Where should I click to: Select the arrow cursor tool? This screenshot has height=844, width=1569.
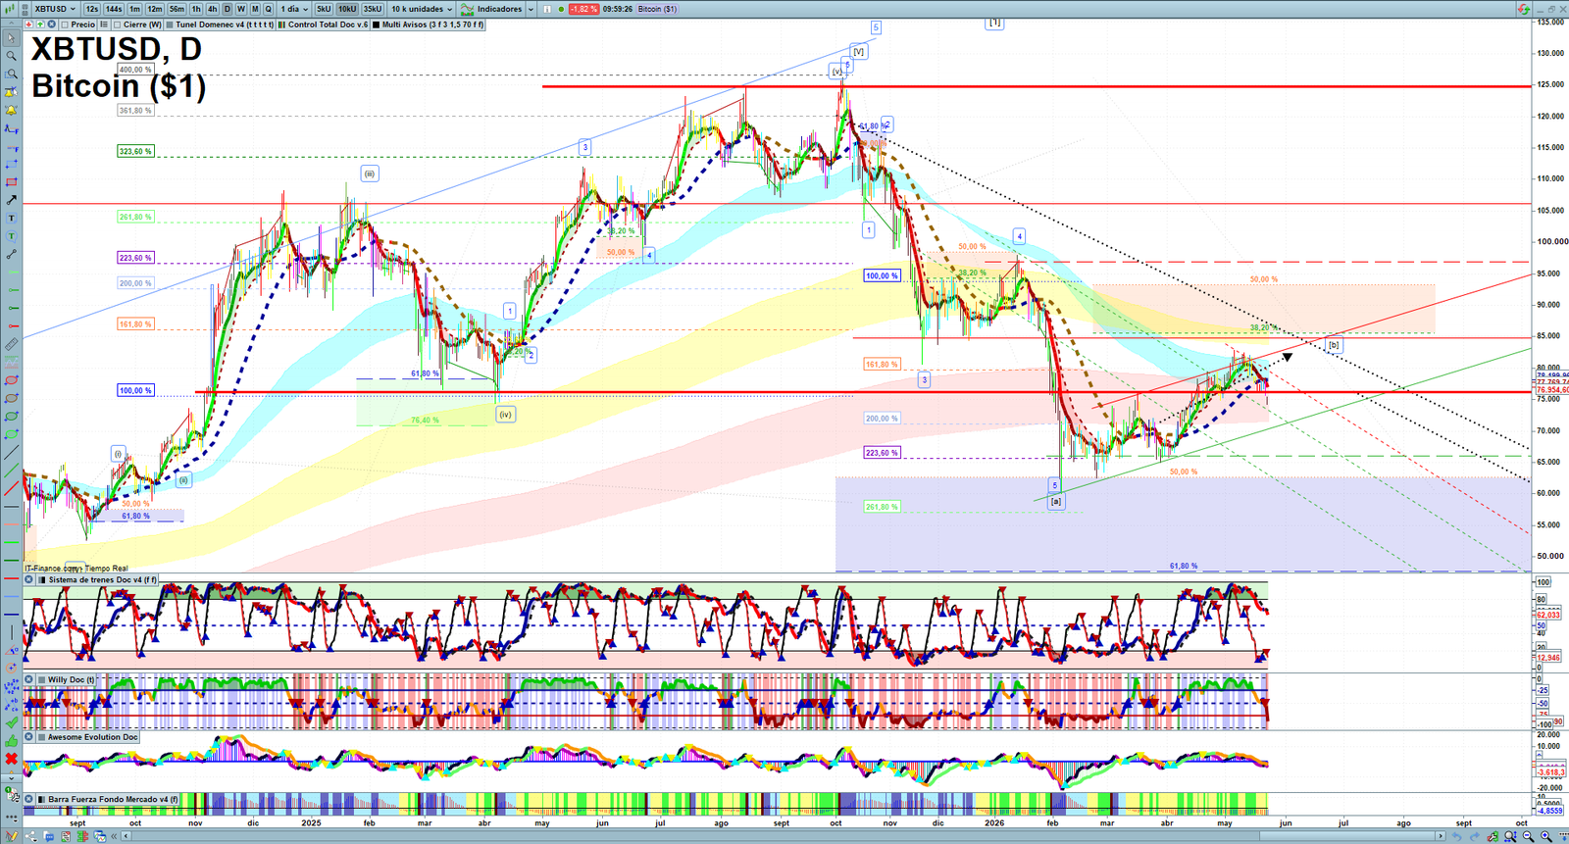point(12,38)
